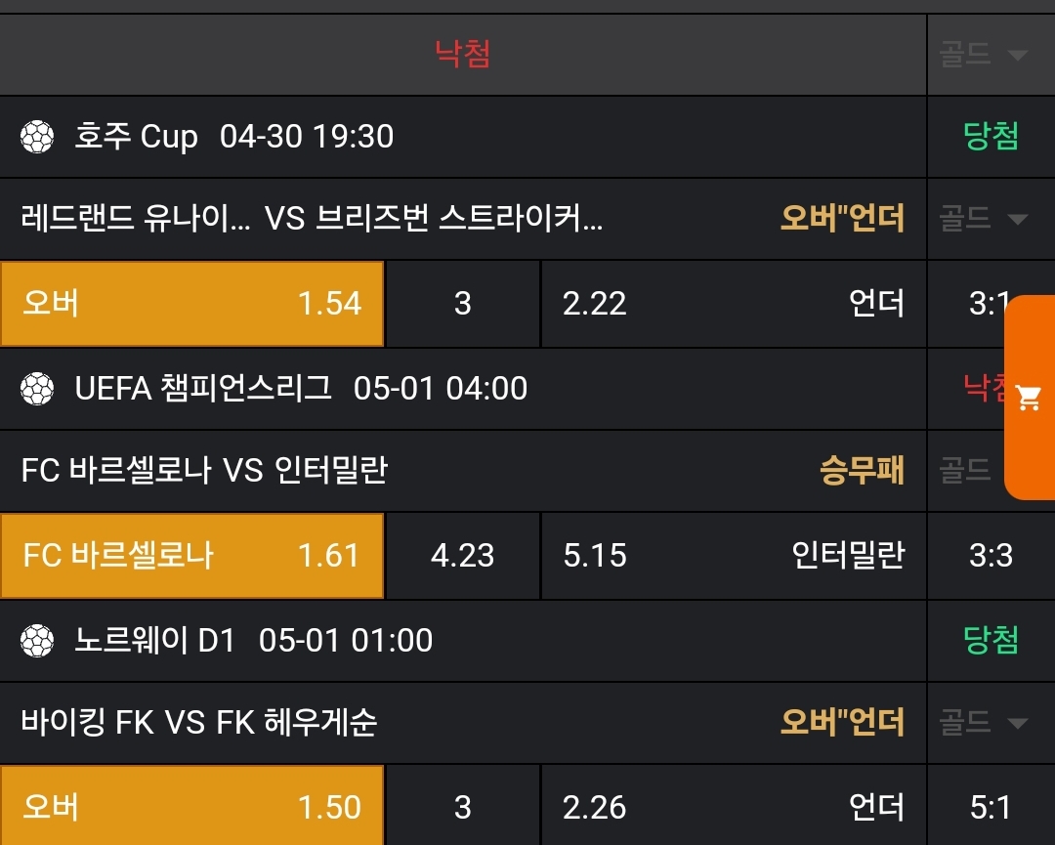The height and width of the screenshot is (845, 1055).
Task: Tap 오버"언더 label on 레드랜드 match
Action: tap(842, 219)
